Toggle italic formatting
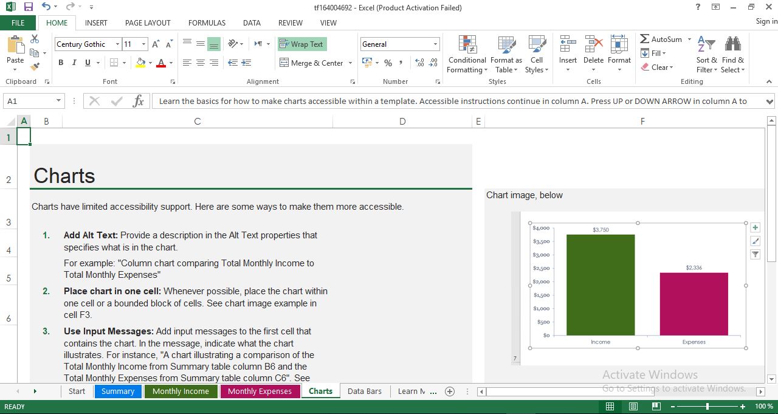This screenshot has width=778, height=414. 74,63
